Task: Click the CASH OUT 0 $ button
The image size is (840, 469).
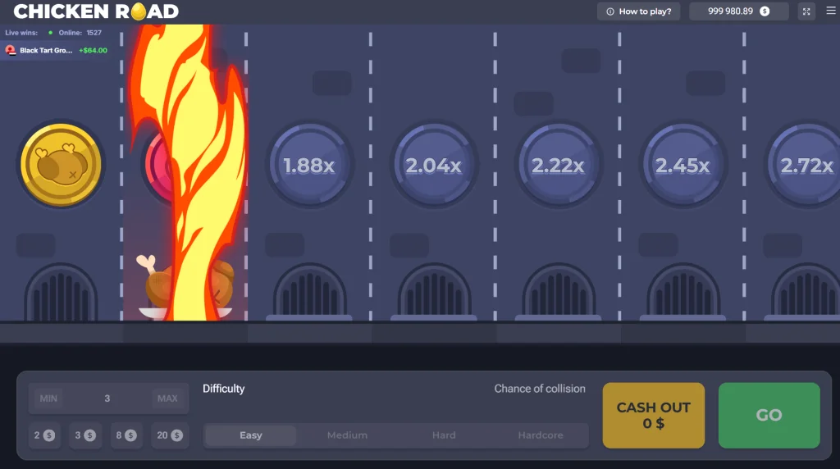Action: (654, 416)
